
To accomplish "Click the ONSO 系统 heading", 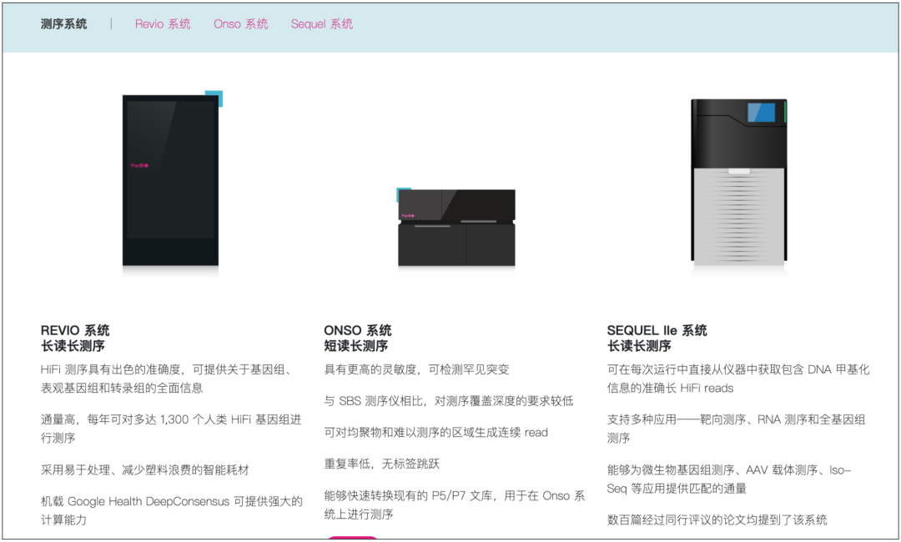I will [358, 330].
